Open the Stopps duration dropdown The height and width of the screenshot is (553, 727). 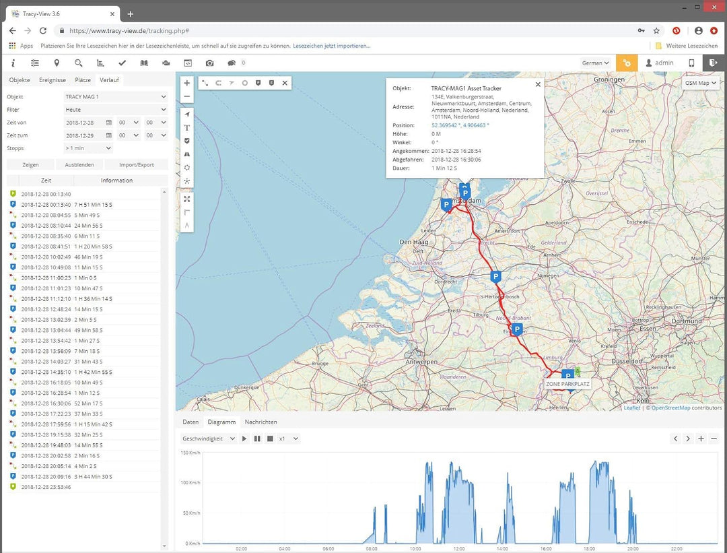(x=88, y=148)
